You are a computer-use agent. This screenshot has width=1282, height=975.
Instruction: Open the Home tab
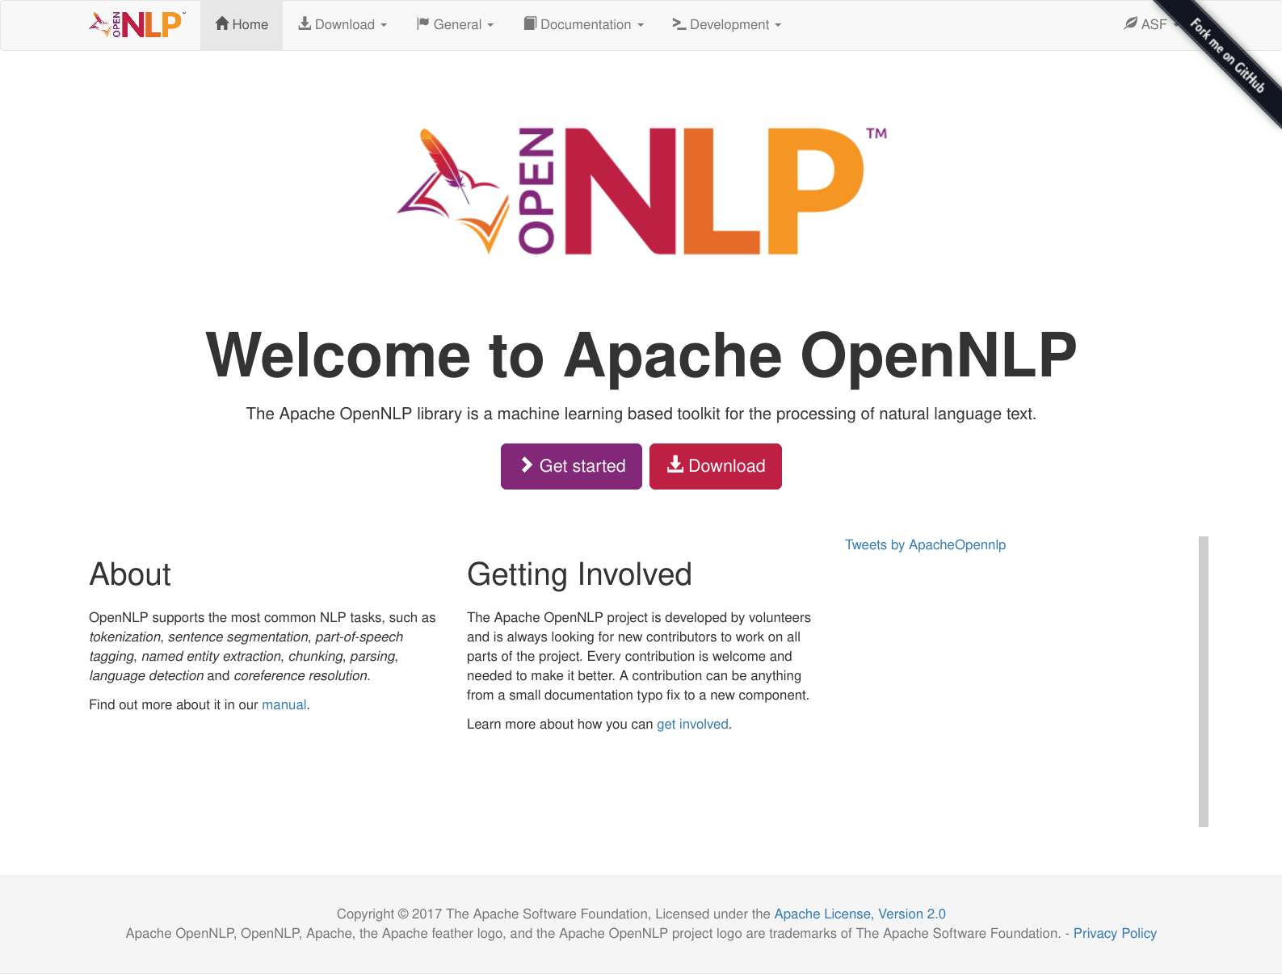coord(242,25)
